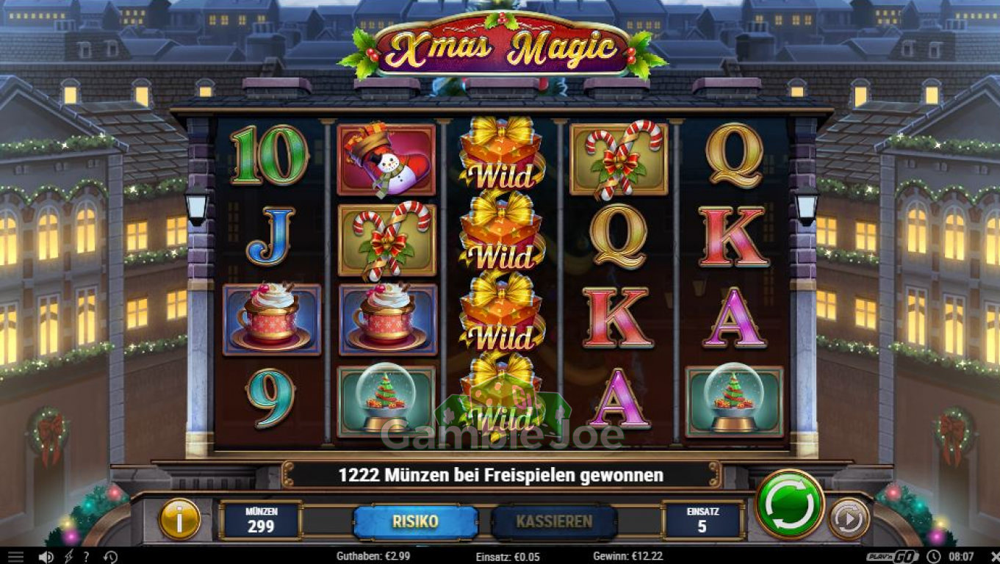Click the Play'n GO logo

(x=892, y=557)
